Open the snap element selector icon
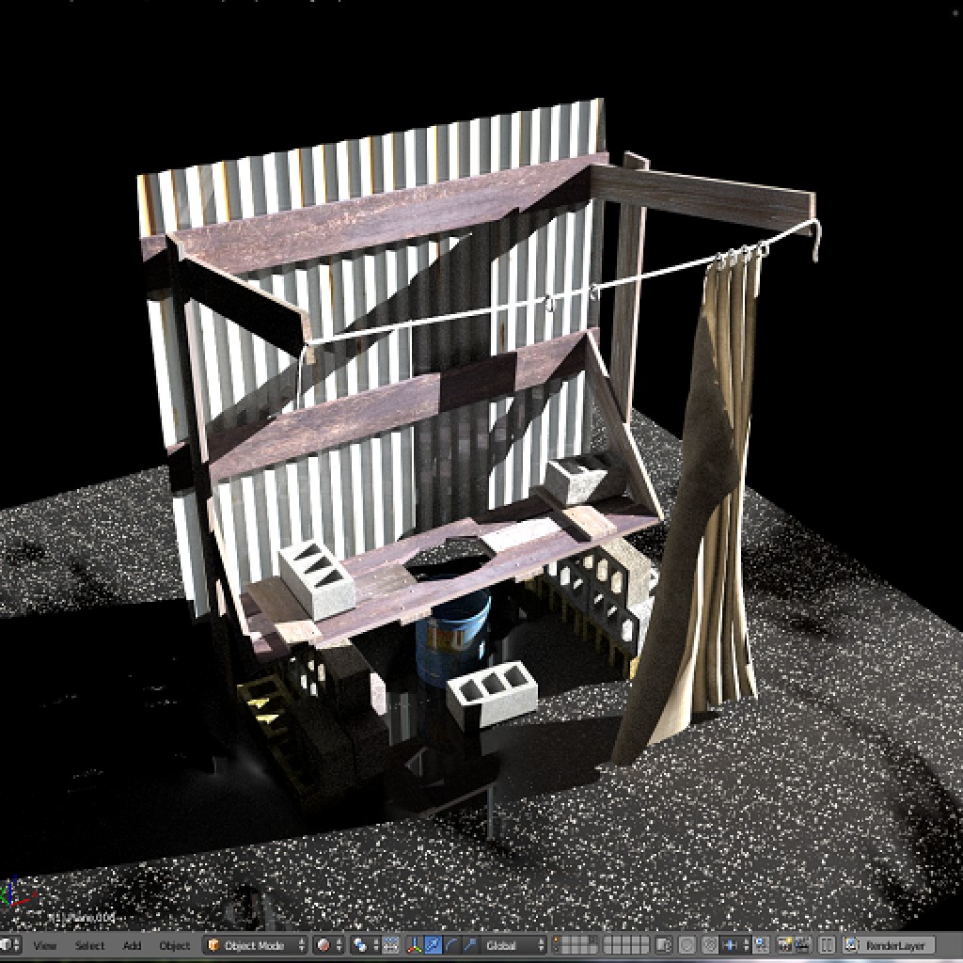The height and width of the screenshot is (963, 963). tap(734, 946)
